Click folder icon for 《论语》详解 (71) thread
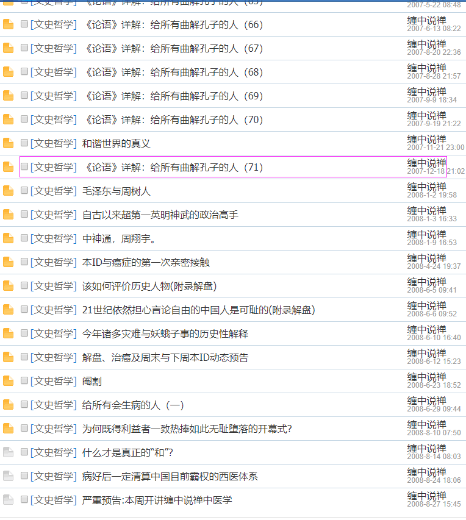The image size is (466, 520). [x=9, y=167]
